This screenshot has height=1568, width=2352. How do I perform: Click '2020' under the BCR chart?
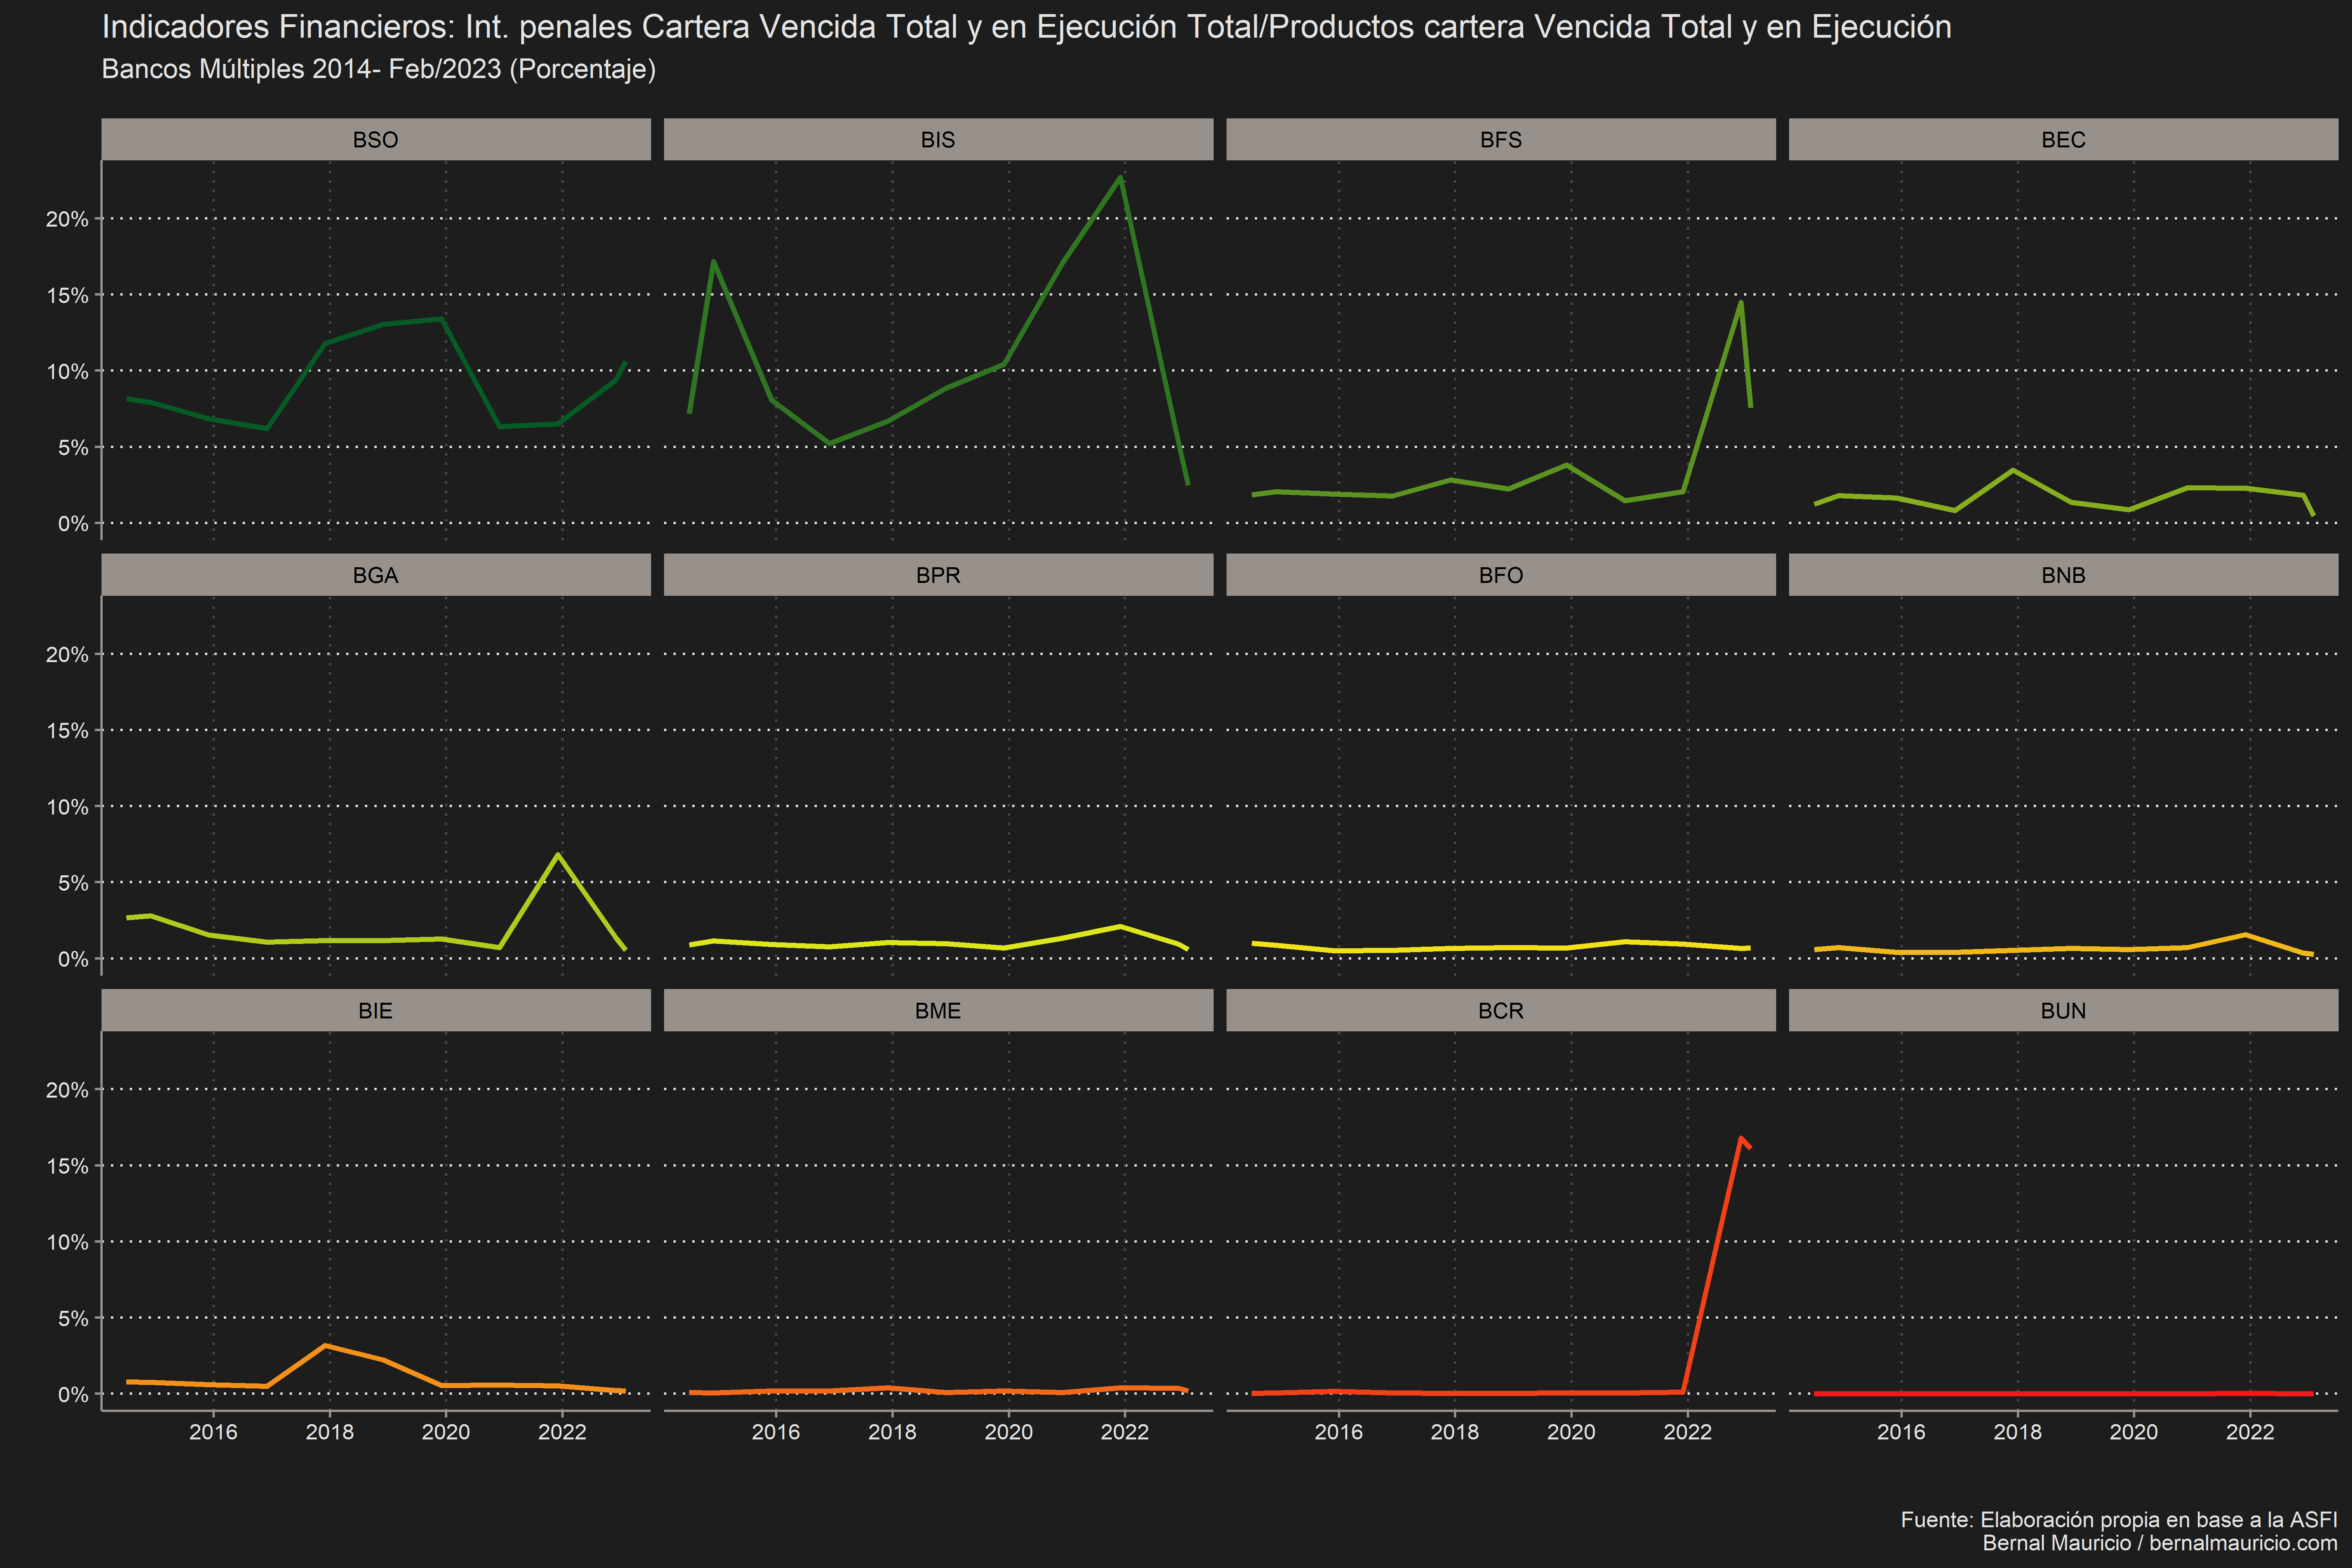(x=1571, y=1432)
